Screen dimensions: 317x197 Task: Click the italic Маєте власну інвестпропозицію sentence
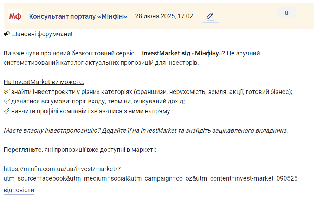[x=146, y=130]
